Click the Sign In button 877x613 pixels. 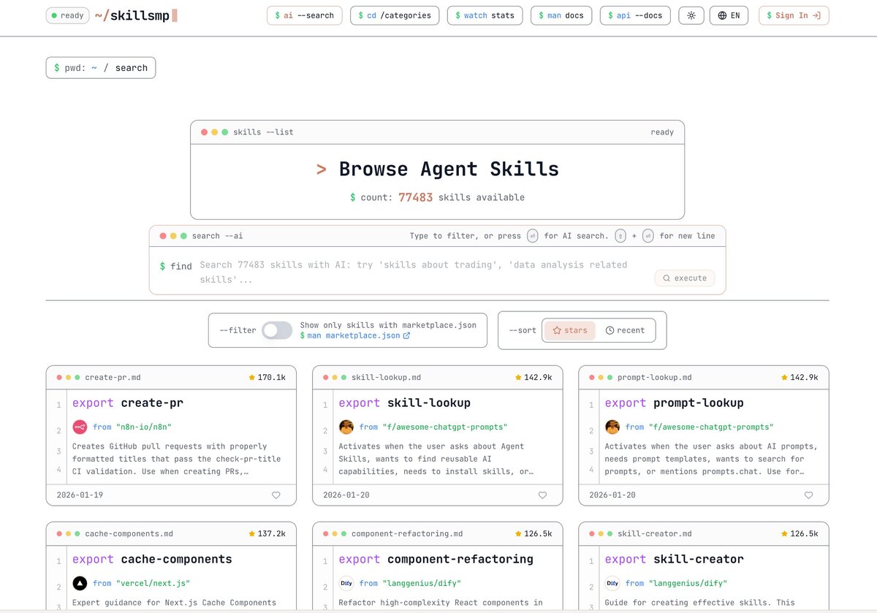(794, 15)
